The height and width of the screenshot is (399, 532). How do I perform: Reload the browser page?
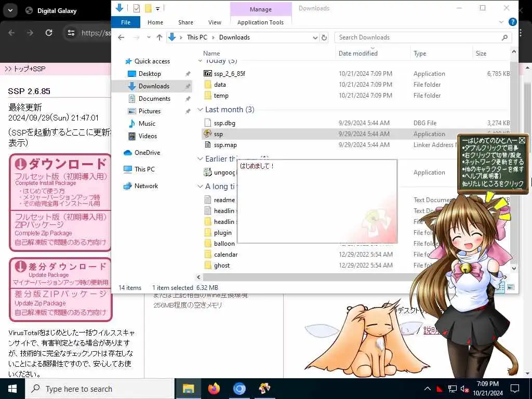[49, 33]
